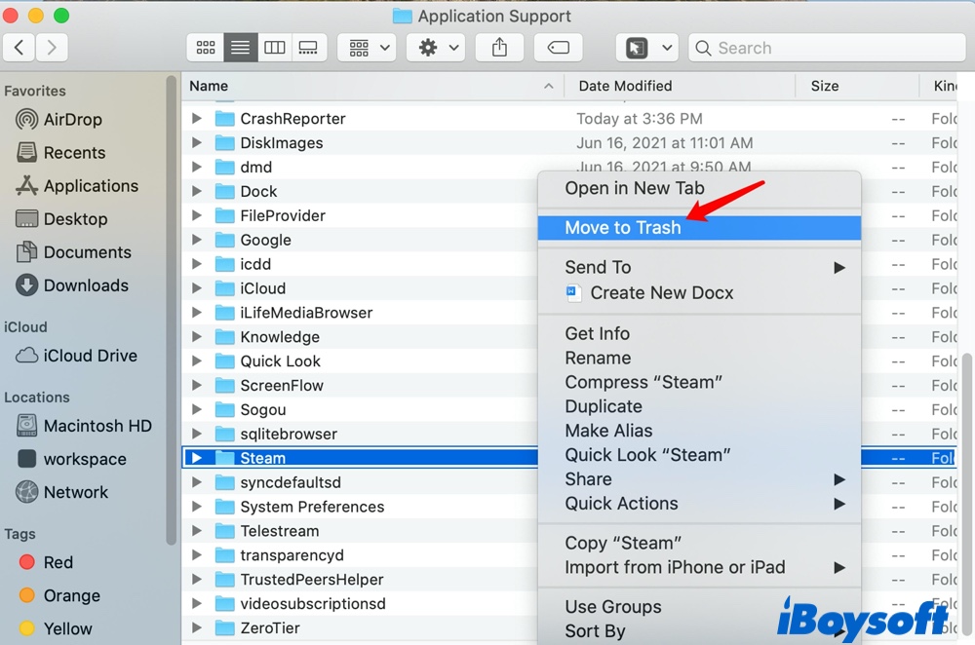Open the Share submenu
Image resolution: width=975 pixels, height=645 pixels.
coord(699,479)
